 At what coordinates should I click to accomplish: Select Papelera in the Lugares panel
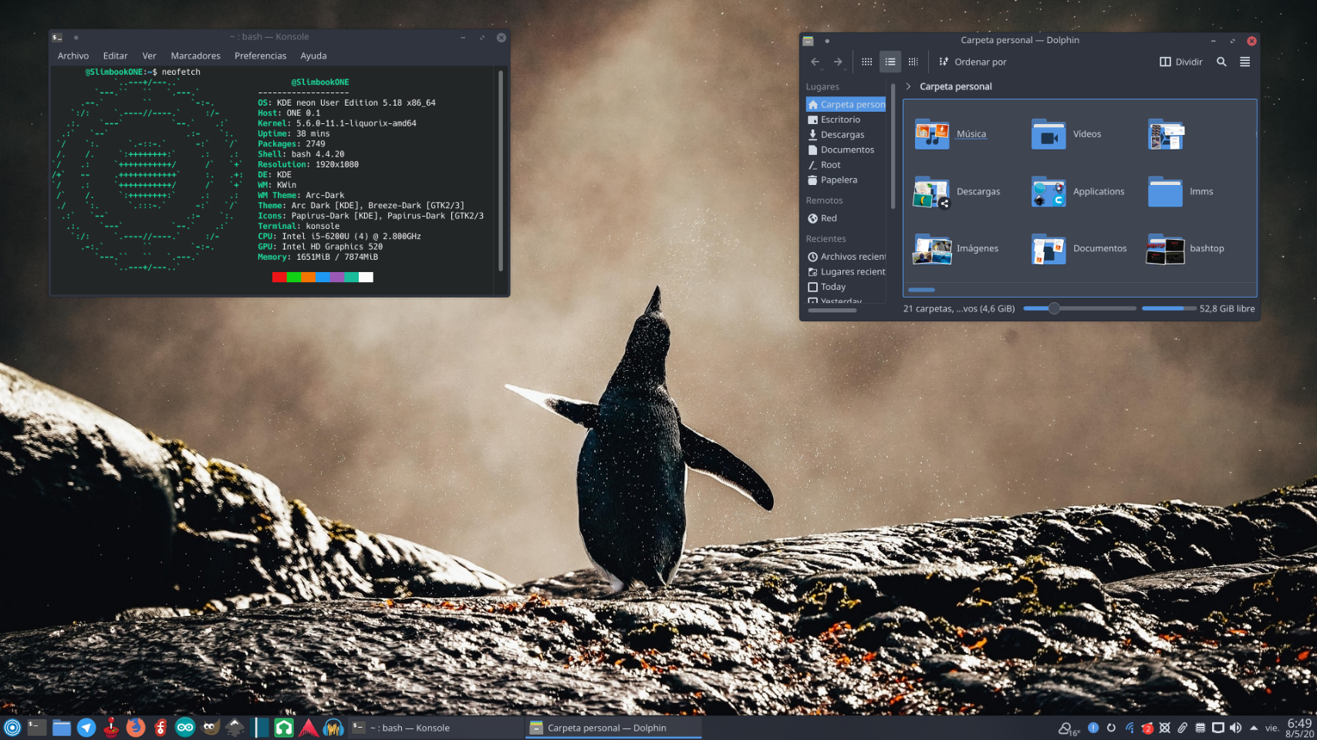click(x=838, y=180)
